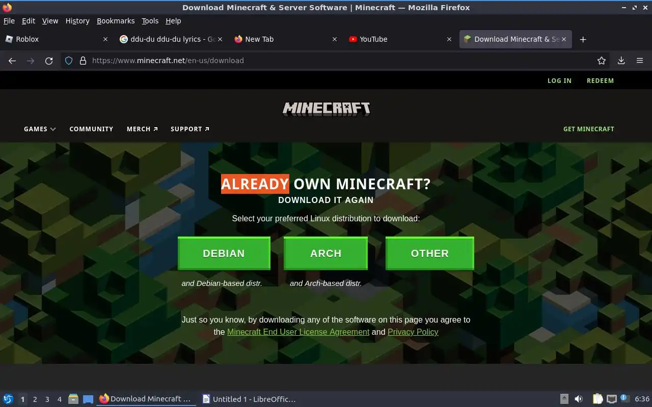
Task: Open the network connection tray icon
Action: click(x=612, y=399)
